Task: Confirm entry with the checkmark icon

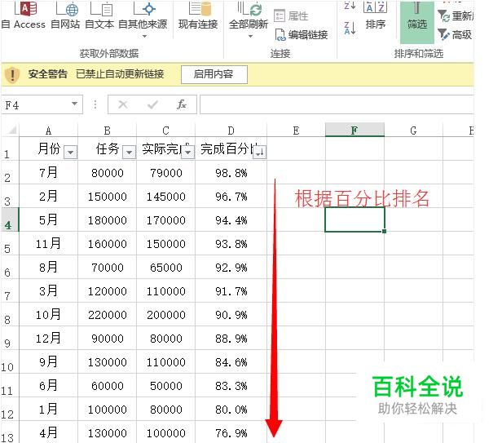Action: tap(152, 104)
